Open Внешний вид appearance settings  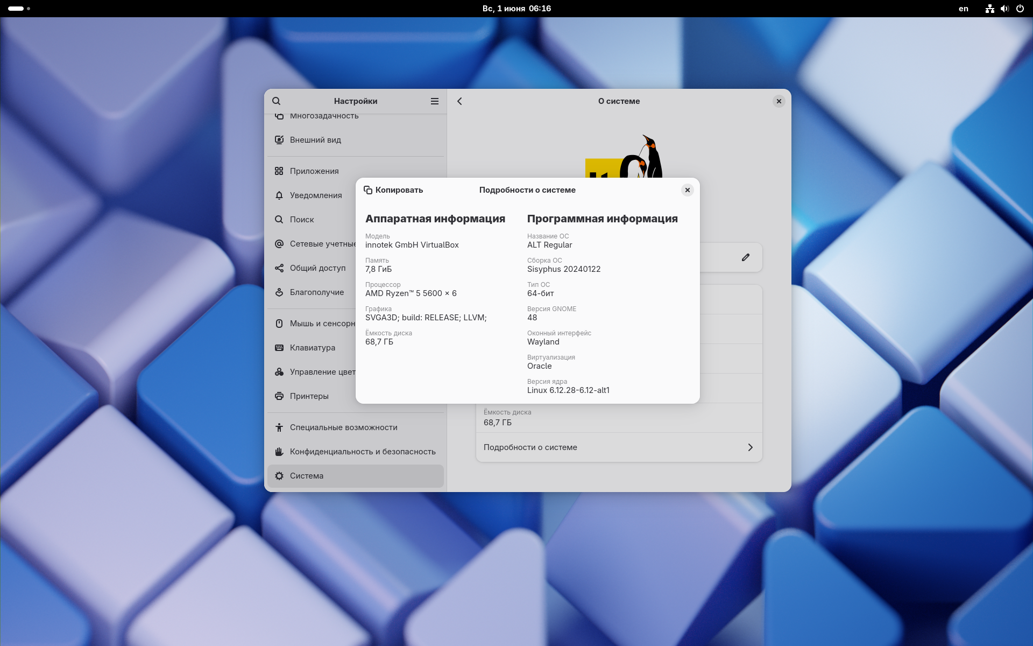(315, 140)
